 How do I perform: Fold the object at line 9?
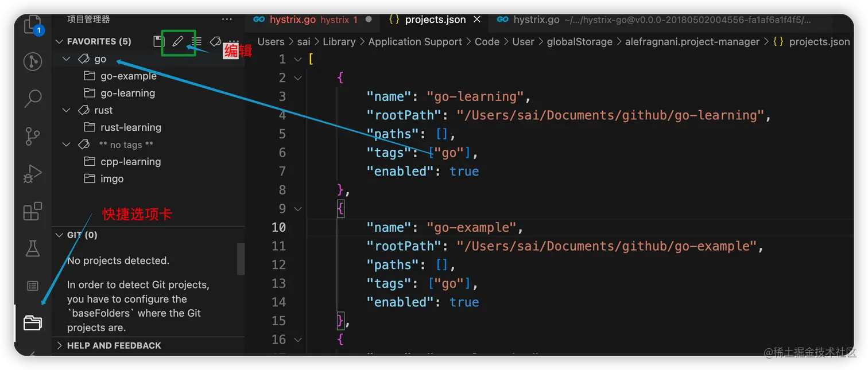tap(297, 209)
